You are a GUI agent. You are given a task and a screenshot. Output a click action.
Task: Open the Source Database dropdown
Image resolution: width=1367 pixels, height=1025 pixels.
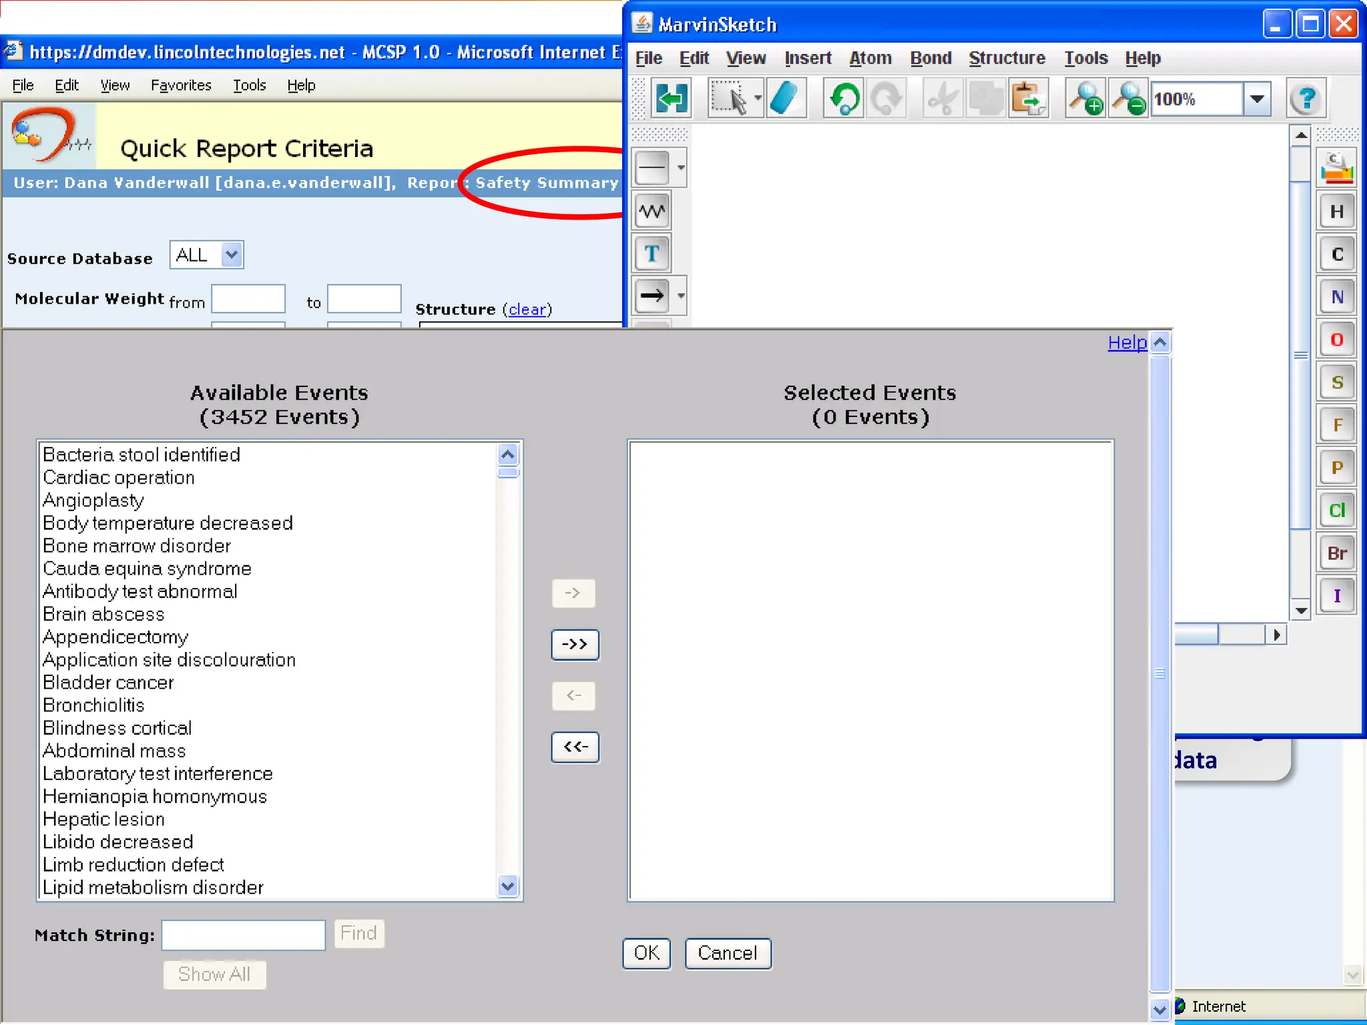pyautogui.click(x=231, y=255)
